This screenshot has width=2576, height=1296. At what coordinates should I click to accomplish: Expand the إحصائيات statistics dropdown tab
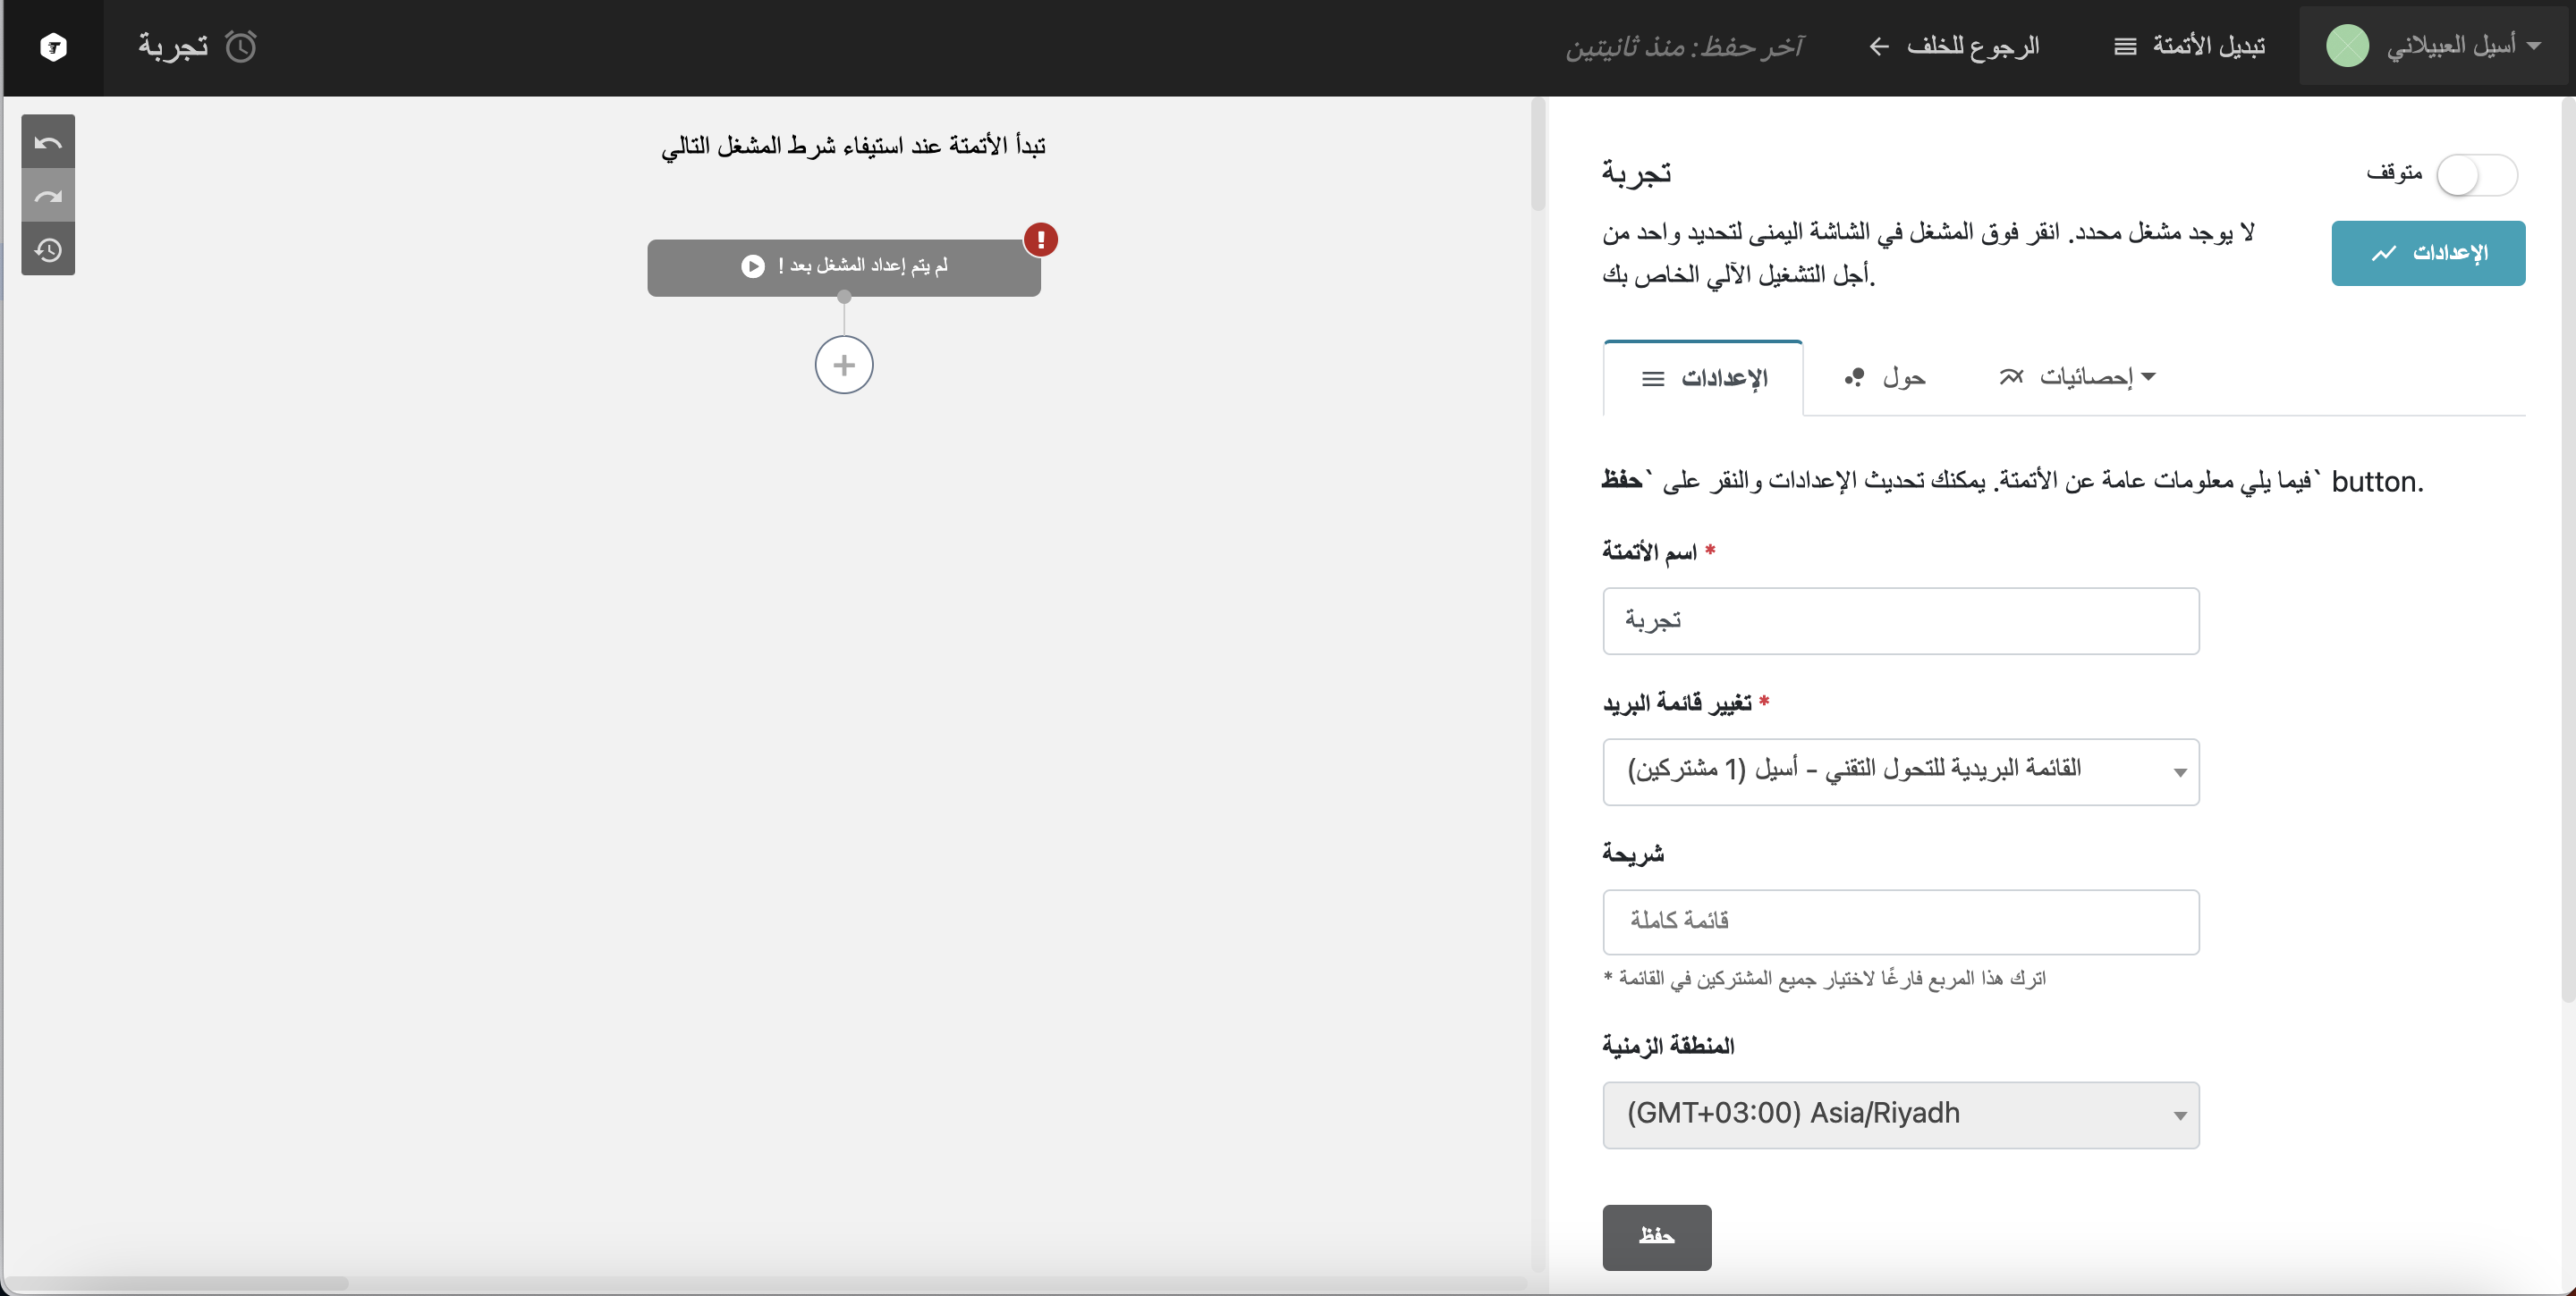pos(2078,376)
